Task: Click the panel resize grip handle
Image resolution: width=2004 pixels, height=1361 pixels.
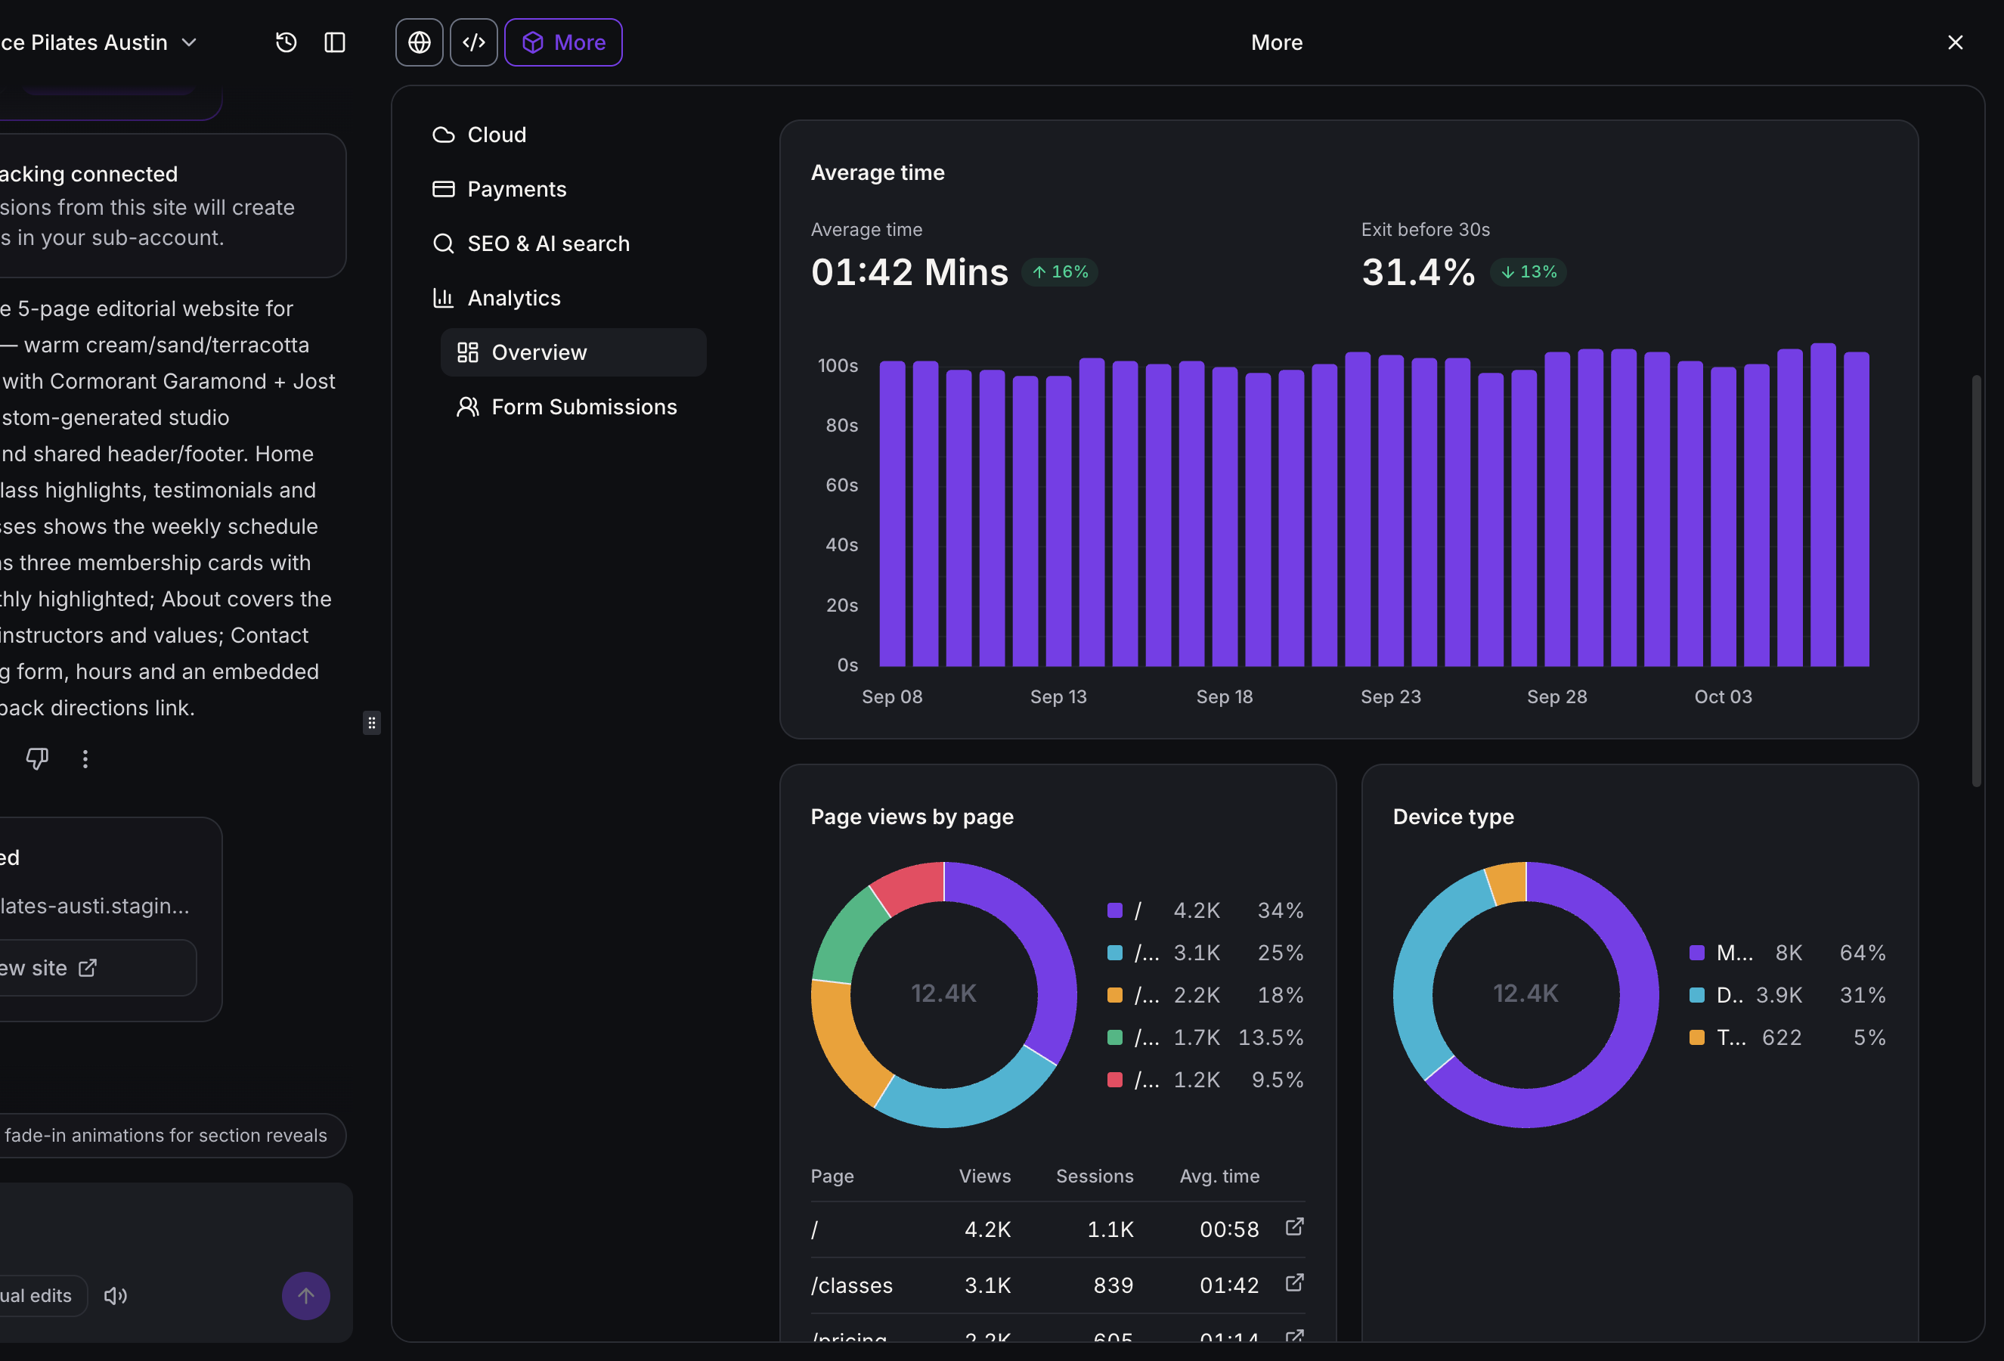Action: click(x=372, y=723)
